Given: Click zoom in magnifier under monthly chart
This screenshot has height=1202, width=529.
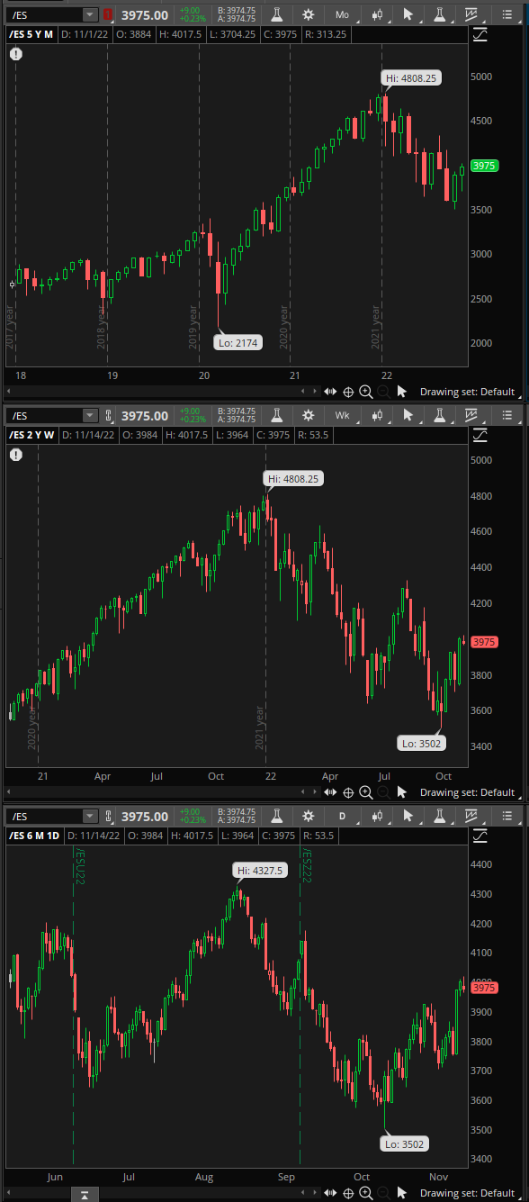Looking at the screenshot, I should pos(366,392).
